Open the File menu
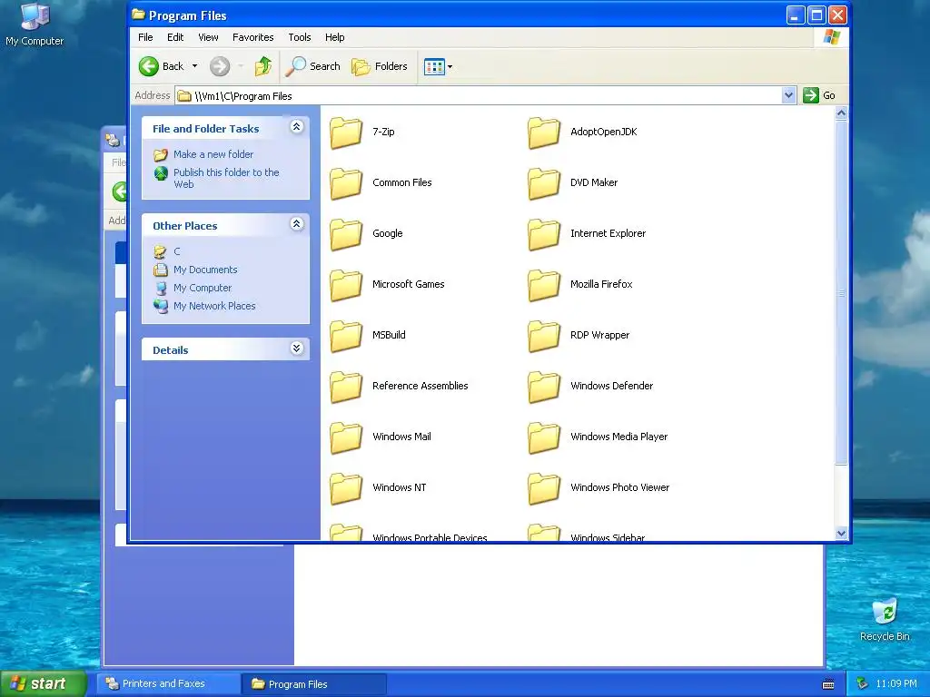930x697 pixels. tap(145, 37)
